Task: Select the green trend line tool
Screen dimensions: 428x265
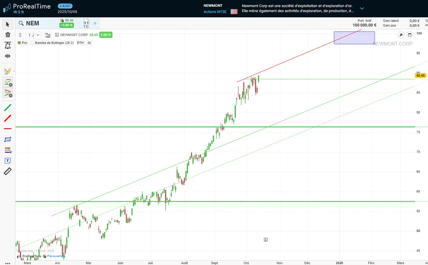Action: point(8,108)
